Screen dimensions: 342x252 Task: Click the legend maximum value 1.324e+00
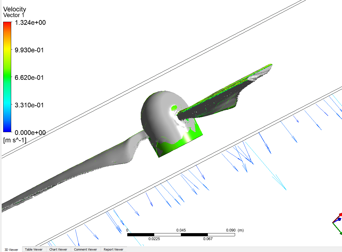coord(30,23)
